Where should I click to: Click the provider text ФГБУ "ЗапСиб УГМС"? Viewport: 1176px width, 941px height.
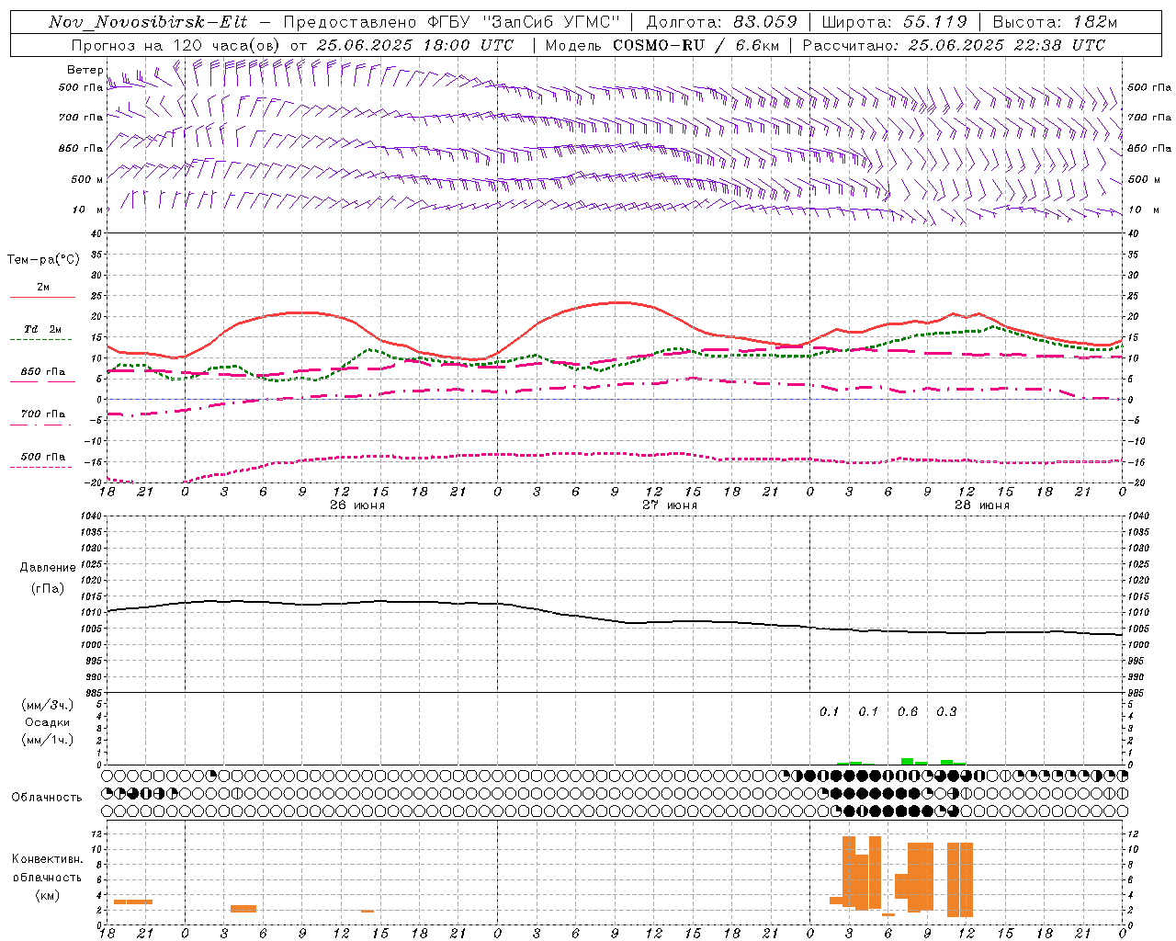pos(525,22)
